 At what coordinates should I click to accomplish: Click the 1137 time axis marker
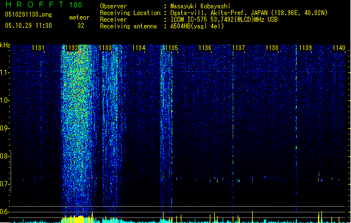[x=239, y=48]
